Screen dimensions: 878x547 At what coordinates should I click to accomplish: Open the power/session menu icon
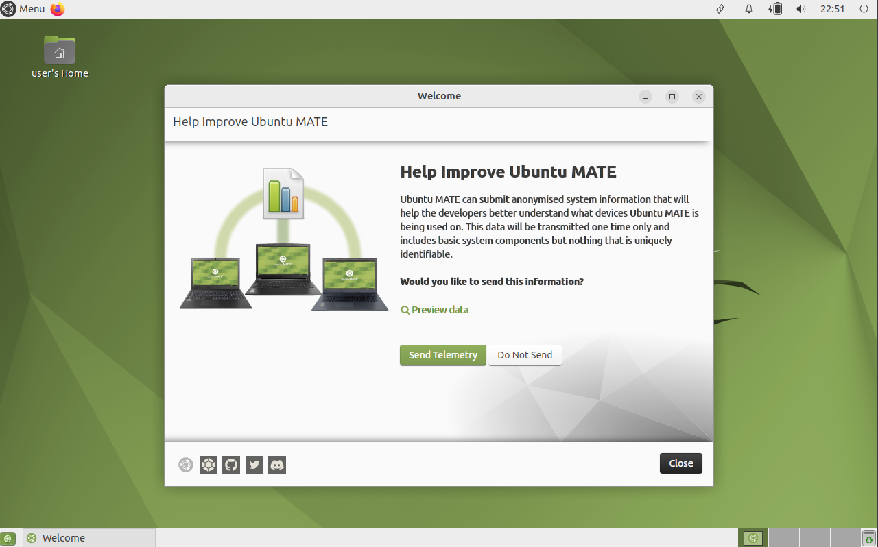coord(863,9)
